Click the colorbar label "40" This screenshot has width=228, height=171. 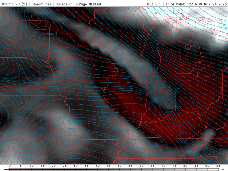pos(97,166)
